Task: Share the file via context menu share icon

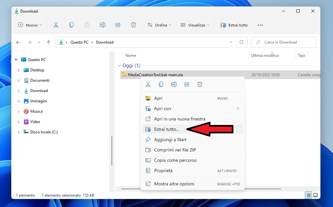Action: tap(187, 84)
